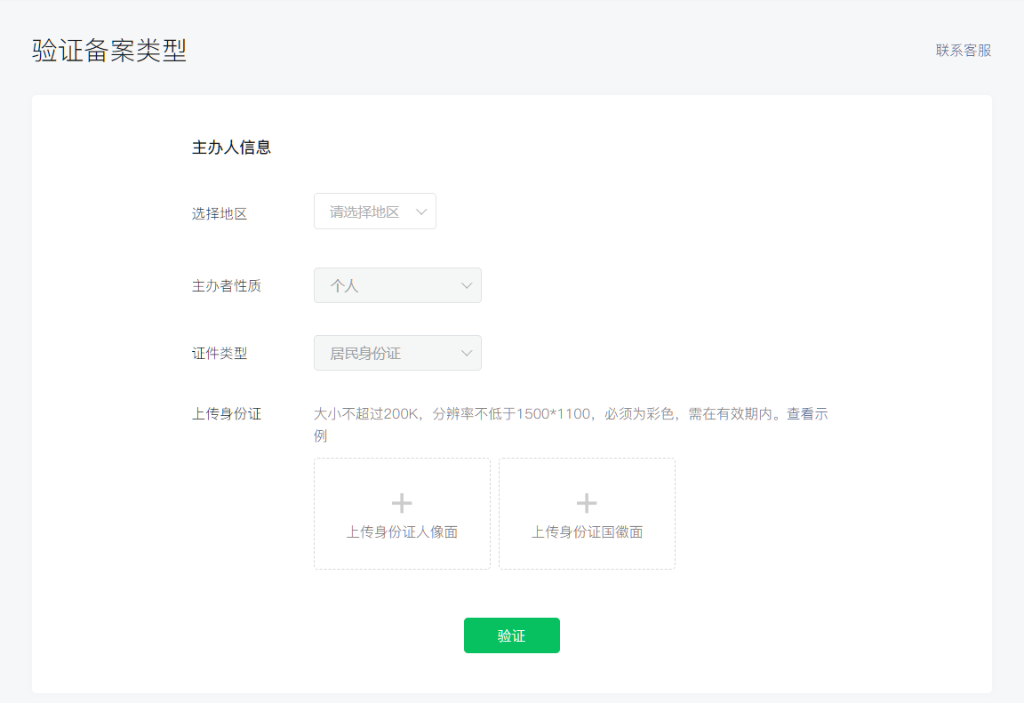1024x703 pixels.
Task: Click the chevron arrow in 请选择地区 box
Action: click(x=421, y=212)
